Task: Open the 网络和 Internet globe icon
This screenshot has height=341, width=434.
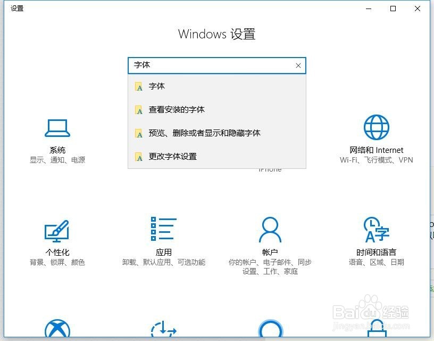Action: [x=376, y=127]
